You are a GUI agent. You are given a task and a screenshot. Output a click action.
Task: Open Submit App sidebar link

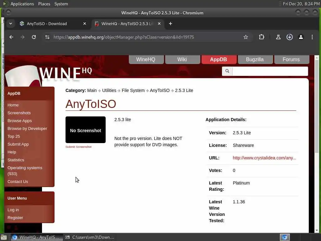point(18,144)
